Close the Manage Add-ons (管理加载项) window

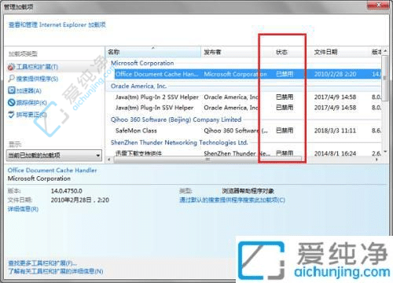pos(378,6)
